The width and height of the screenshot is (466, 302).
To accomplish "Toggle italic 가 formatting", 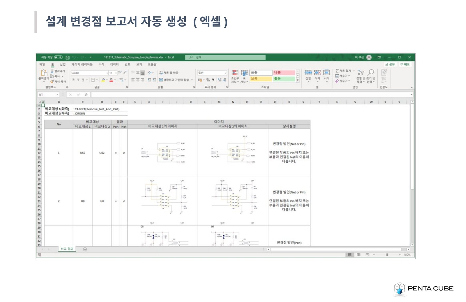I will [78, 80].
